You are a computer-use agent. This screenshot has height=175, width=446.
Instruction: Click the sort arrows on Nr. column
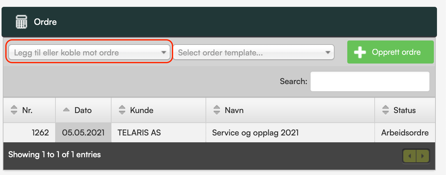click(14, 110)
